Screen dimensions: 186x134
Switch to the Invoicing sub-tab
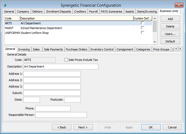coord(24,49)
